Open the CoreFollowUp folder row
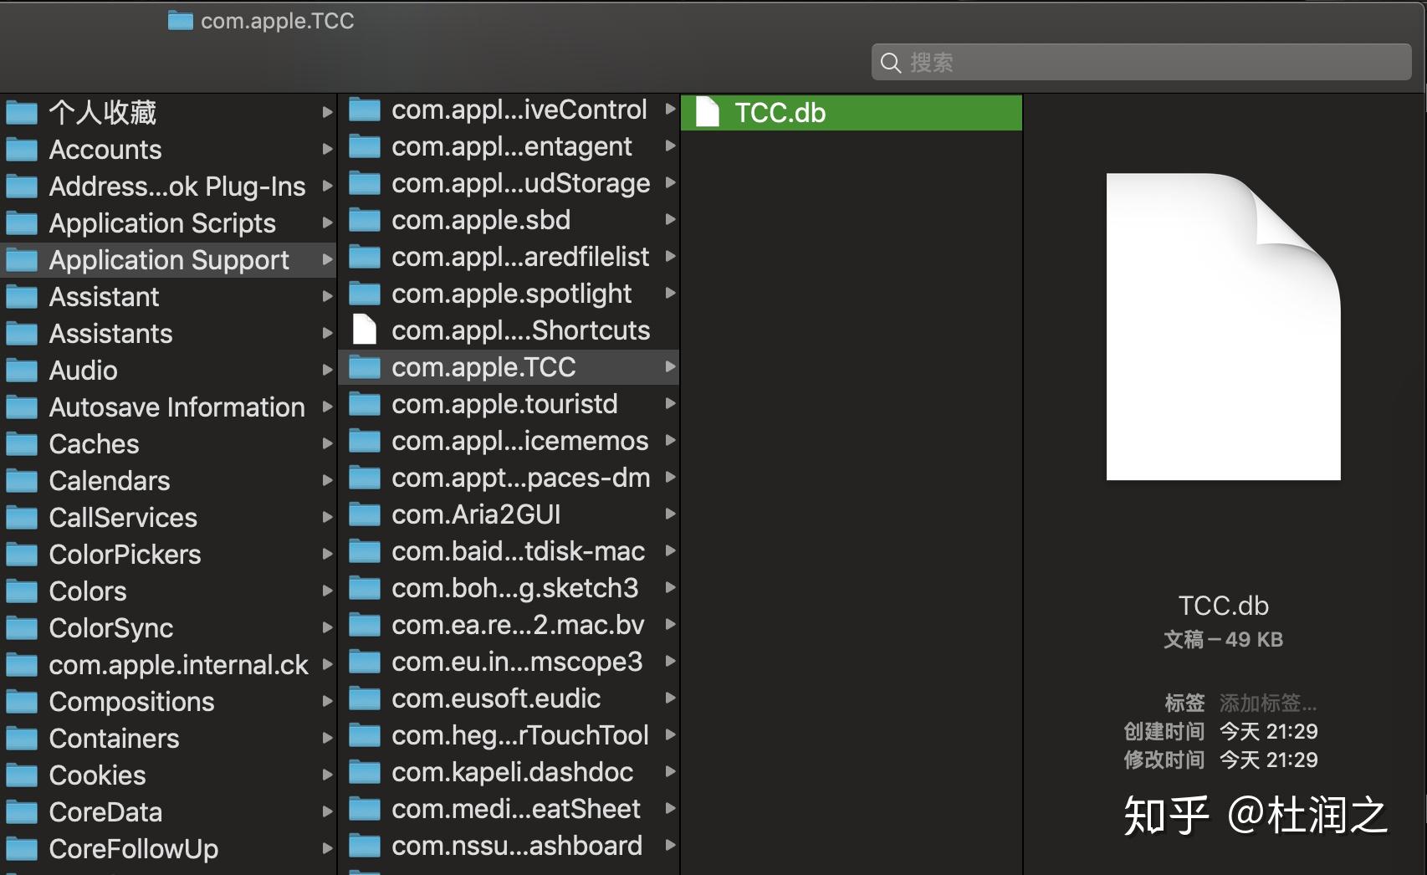Screen dimensions: 1427x875 (168, 848)
